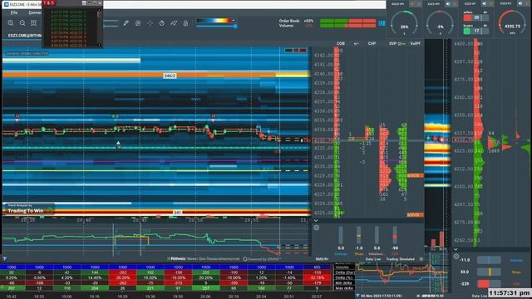This screenshot has width=532, height=299.
Task: Click the blue bars icon beside imbalance bars
Action: (x=382, y=23)
